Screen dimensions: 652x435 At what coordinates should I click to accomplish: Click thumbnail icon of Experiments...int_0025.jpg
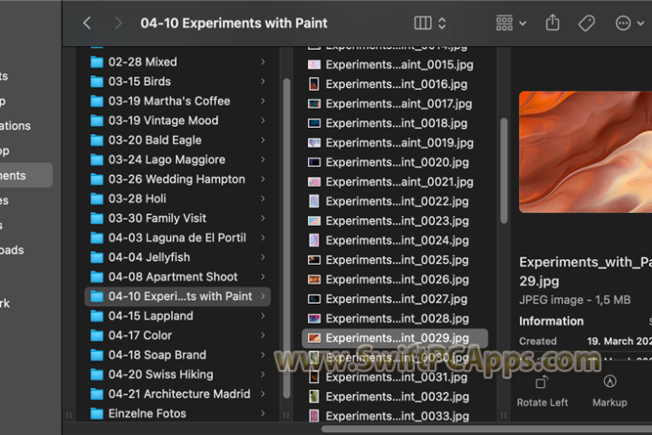pos(314,260)
